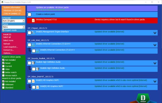The width and height of the screenshot is (162, 103).
Task: Collapse the Intel Ethernet Connection group chevron
Action: point(155,45)
